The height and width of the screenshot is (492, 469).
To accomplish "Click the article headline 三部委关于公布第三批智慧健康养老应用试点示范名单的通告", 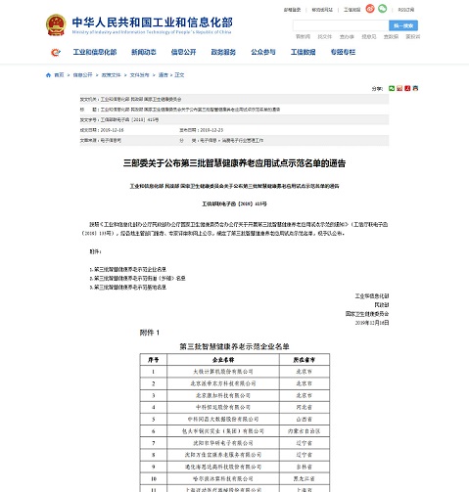I will (234, 163).
